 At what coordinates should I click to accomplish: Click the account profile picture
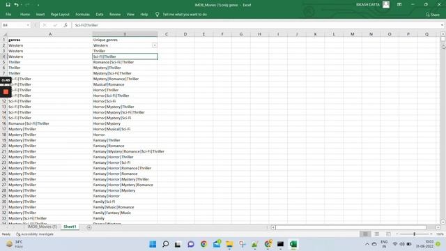(386, 5)
